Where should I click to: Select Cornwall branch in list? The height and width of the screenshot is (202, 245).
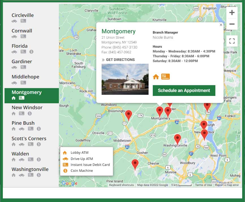coord(22,31)
